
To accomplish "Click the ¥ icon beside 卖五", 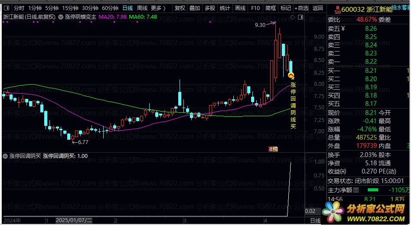I will click(343, 28).
